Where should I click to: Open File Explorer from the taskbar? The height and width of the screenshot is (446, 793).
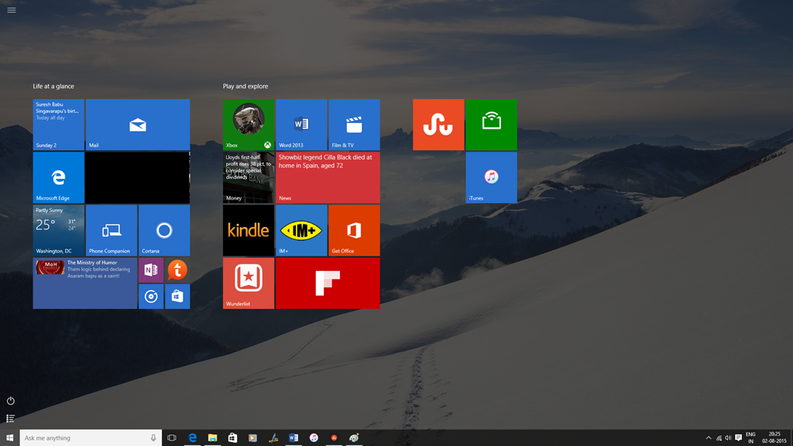(x=212, y=438)
